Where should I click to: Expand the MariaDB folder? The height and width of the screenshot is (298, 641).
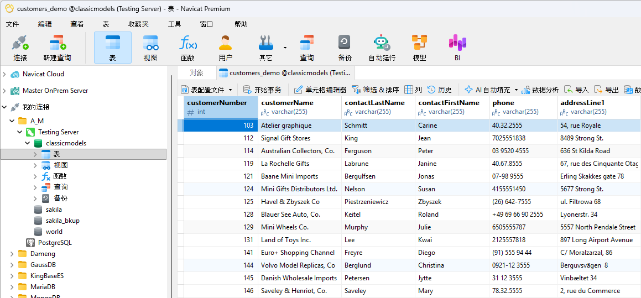point(12,286)
